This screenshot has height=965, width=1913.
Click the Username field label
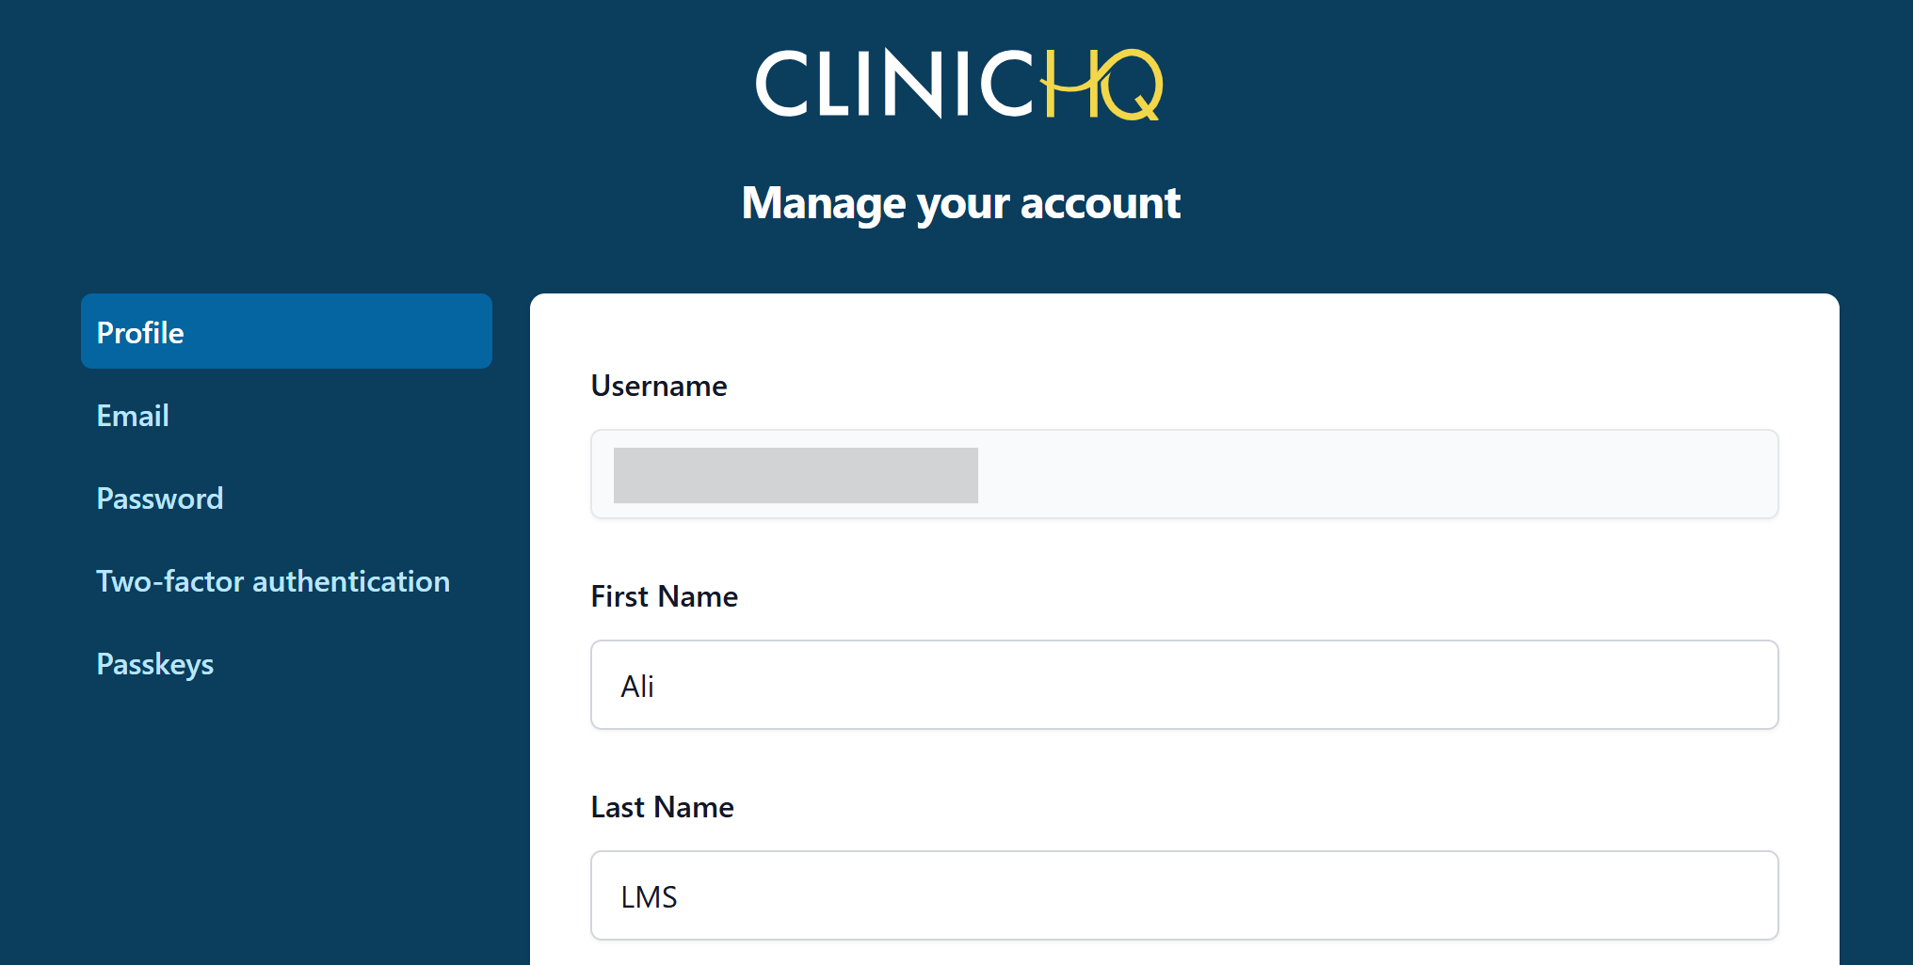pyautogui.click(x=659, y=386)
